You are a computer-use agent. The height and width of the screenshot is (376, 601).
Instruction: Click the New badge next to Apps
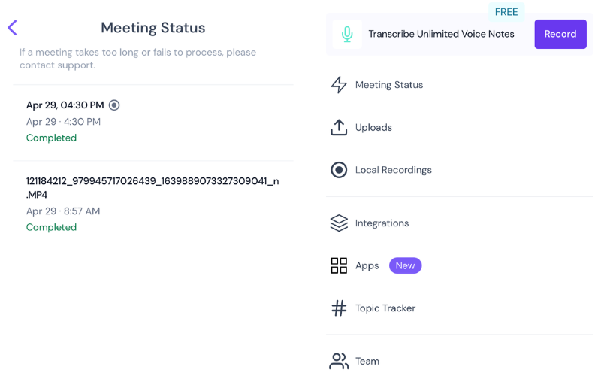pyautogui.click(x=405, y=265)
